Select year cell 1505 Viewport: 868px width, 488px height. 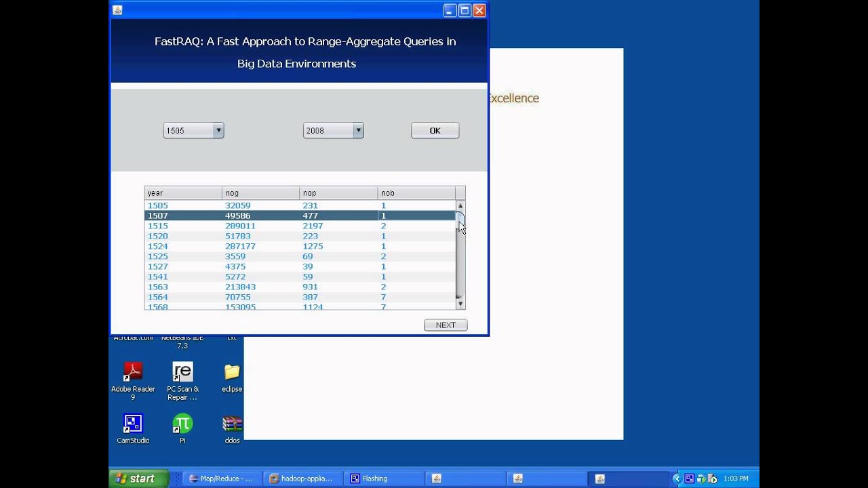coord(183,205)
